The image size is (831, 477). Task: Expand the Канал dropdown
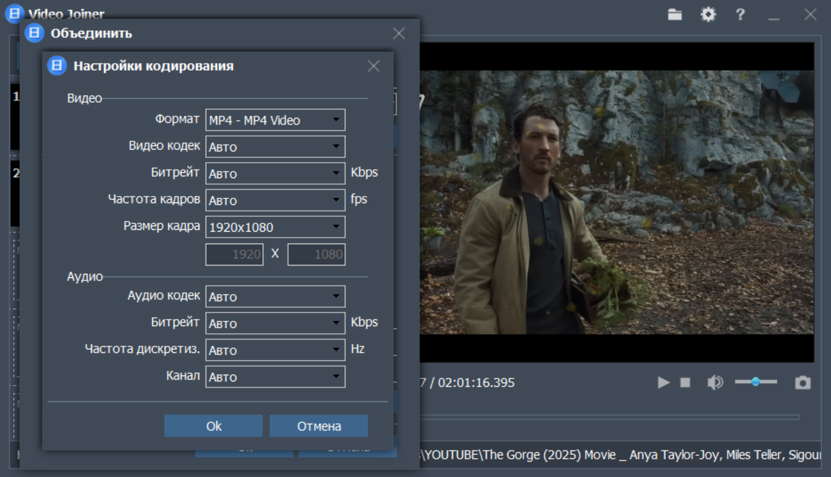pos(275,377)
